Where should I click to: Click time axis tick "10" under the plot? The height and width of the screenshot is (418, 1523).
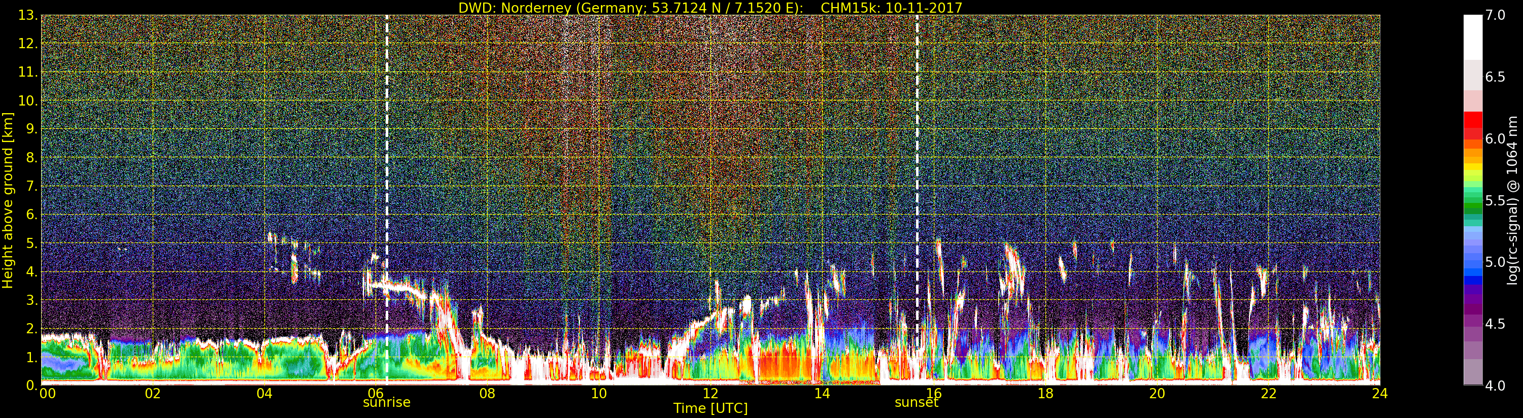[x=599, y=394]
